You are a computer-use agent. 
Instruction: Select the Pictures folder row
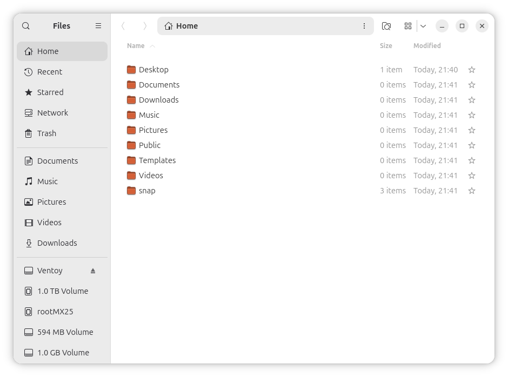(153, 130)
